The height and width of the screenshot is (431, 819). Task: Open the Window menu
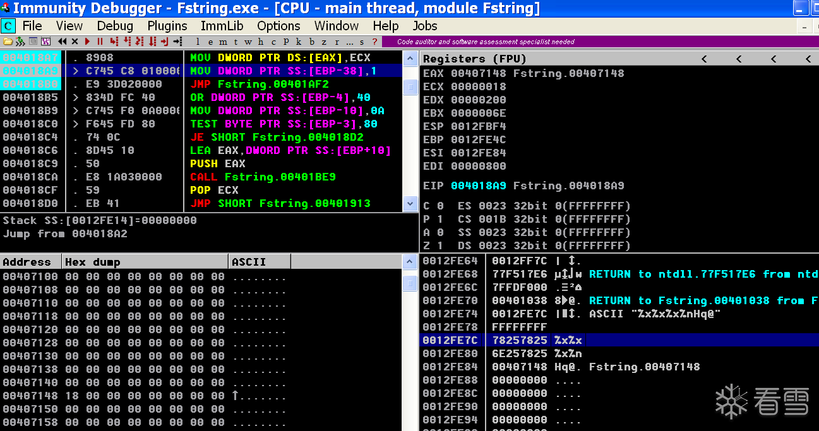337,26
